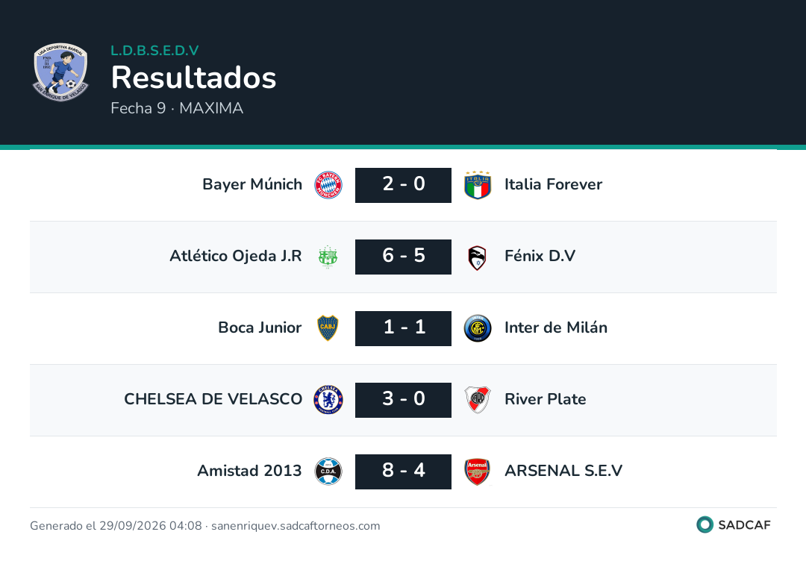The height and width of the screenshot is (564, 806).
Task: Select the Inter de Milán crest
Action: click(x=478, y=328)
